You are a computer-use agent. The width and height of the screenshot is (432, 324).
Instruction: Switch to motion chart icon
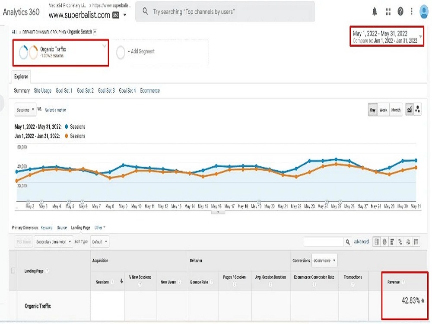[x=417, y=110]
